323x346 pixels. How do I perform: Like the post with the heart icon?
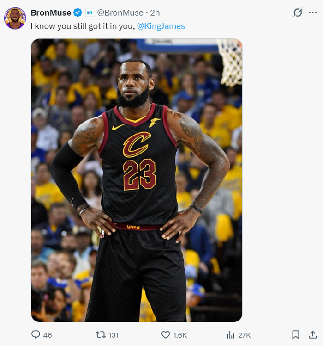166,334
